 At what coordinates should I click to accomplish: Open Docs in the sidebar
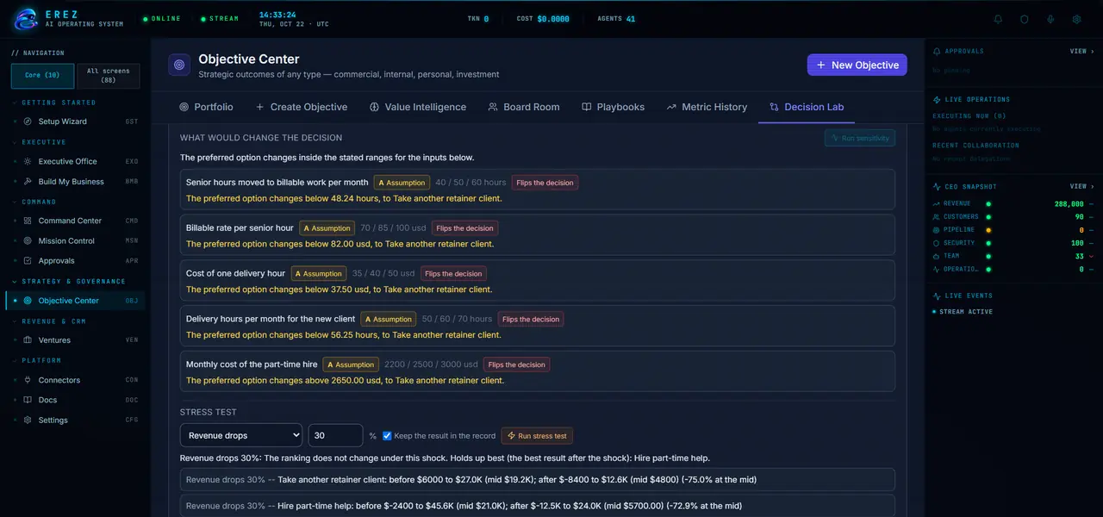click(75, 400)
